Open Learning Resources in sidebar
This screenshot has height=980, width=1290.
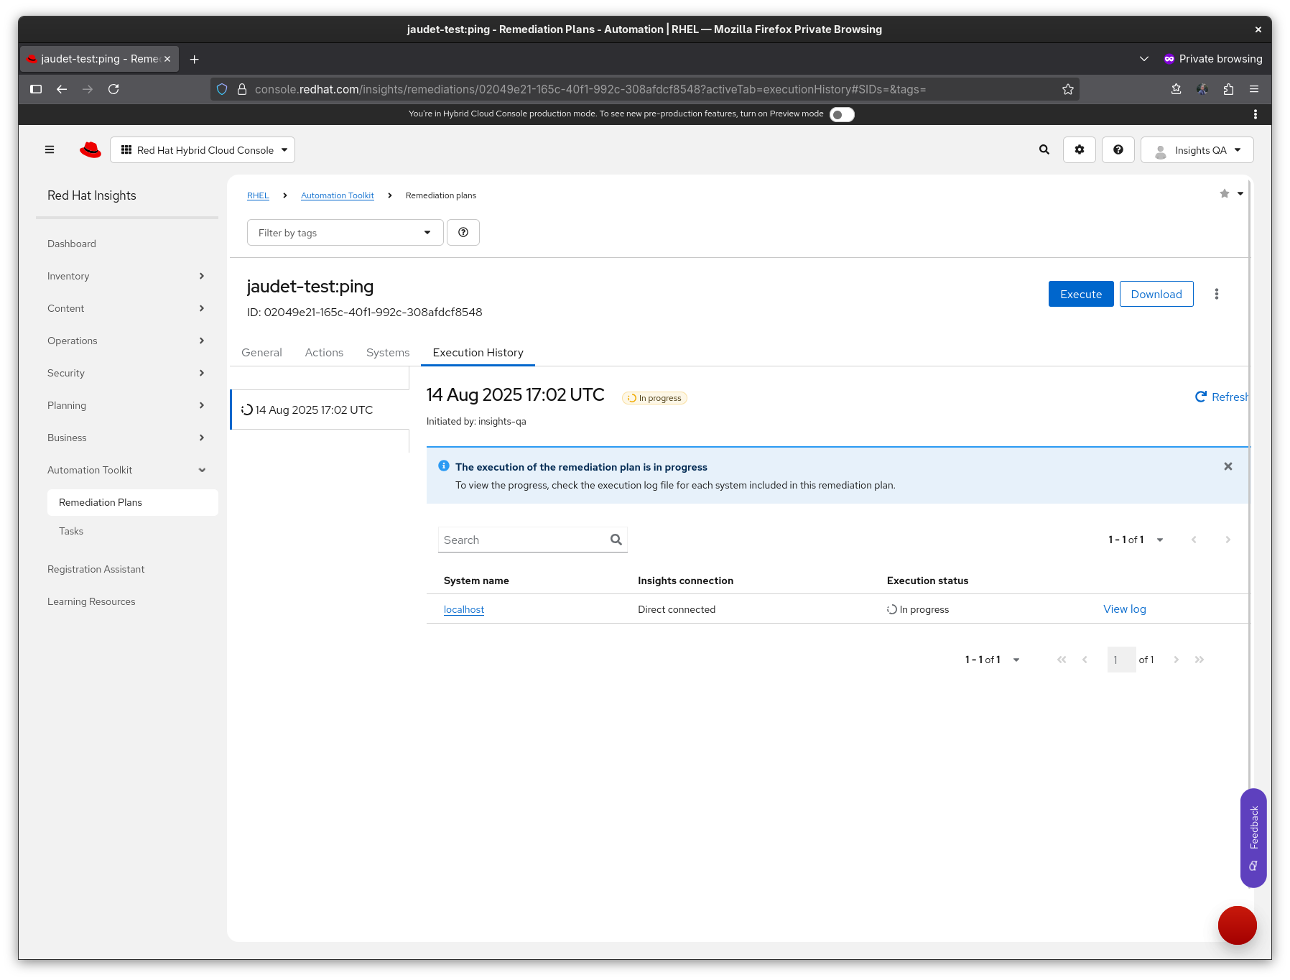coord(126,601)
